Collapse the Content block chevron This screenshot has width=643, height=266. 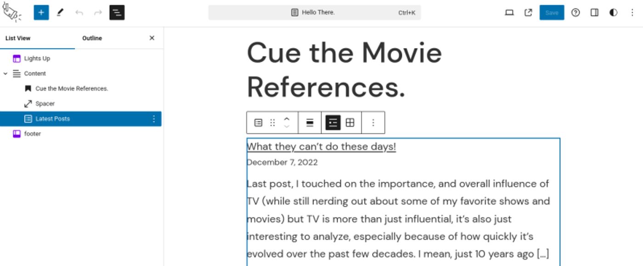click(5, 73)
